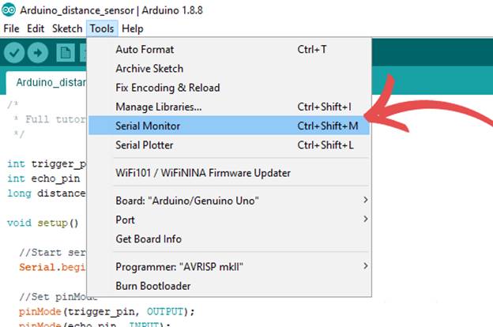Screen dimensions: 493x327
Task: Switch to the Arduino_distance_sensor sketch tab
Action: click(47, 82)
